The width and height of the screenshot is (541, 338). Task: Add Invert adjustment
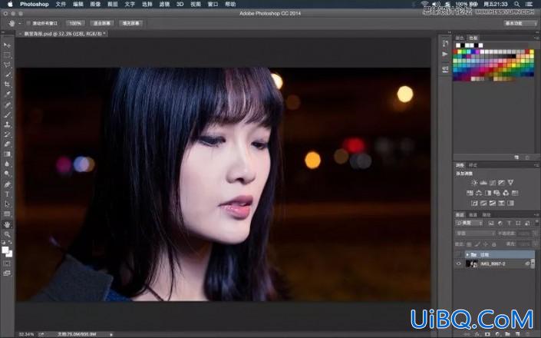(x=474, y=203)
